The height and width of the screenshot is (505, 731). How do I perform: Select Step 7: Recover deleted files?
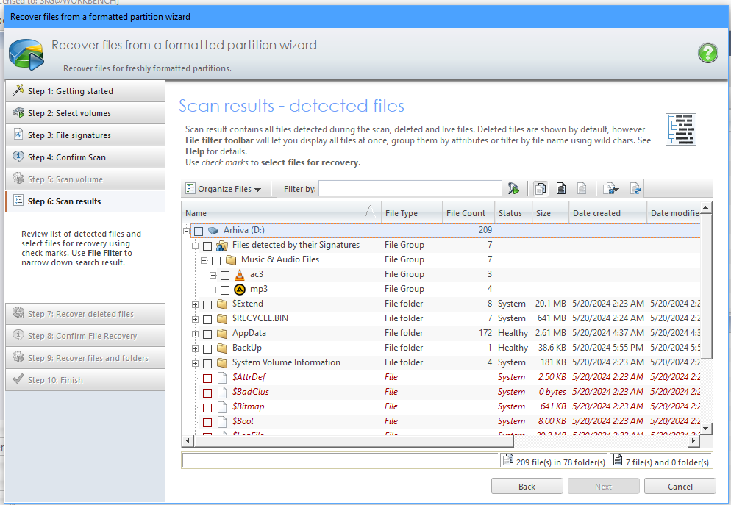coord(85,314)
